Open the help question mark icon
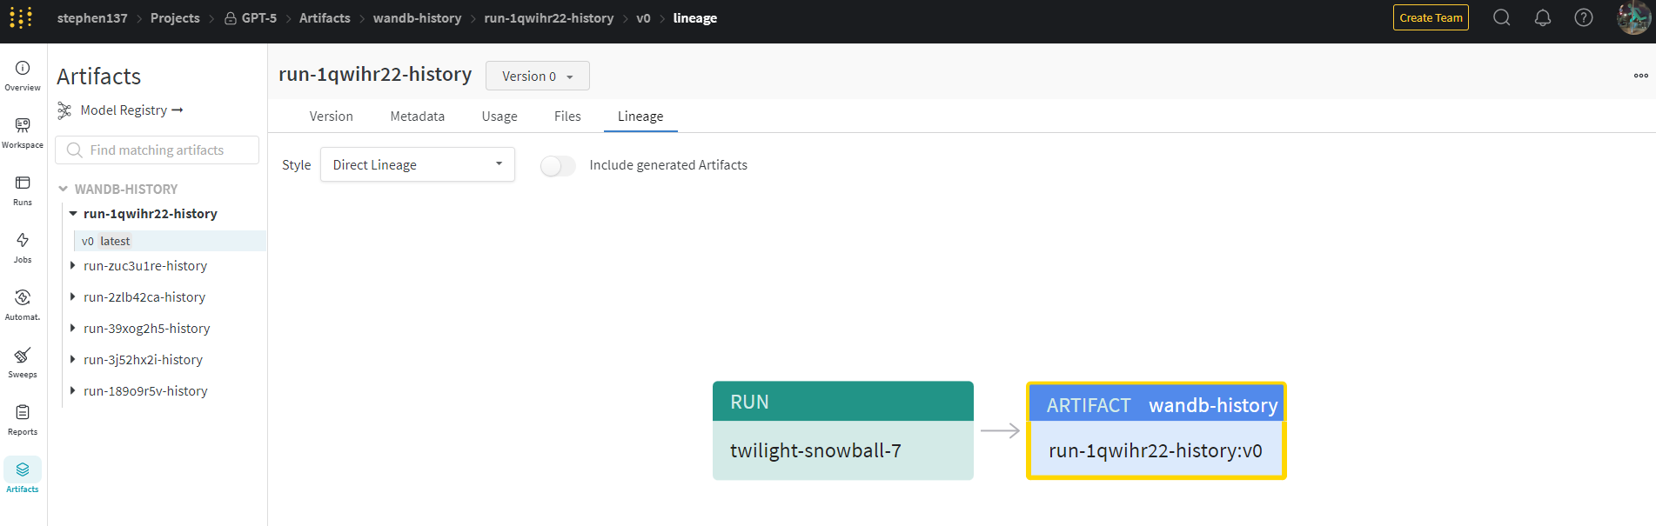 tap(1584, 17)
